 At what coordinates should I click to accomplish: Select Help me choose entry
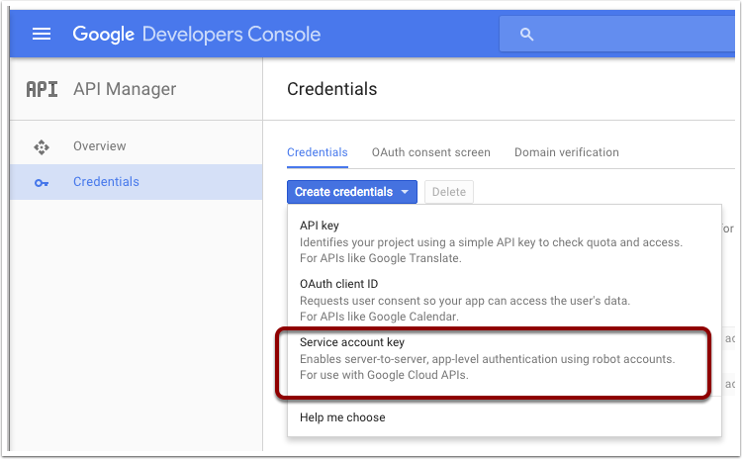click(x=505, y=416)
